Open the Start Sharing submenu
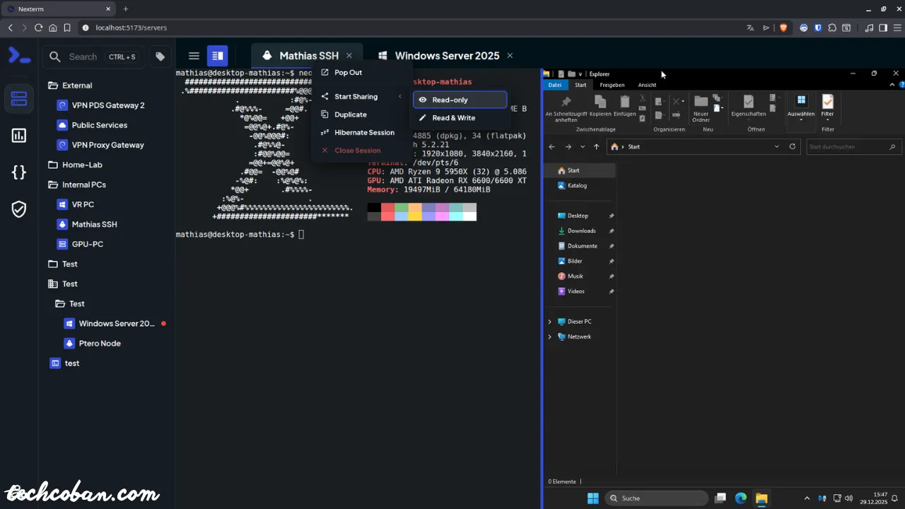This screenshot has width=905, height=509. (361, 96)
